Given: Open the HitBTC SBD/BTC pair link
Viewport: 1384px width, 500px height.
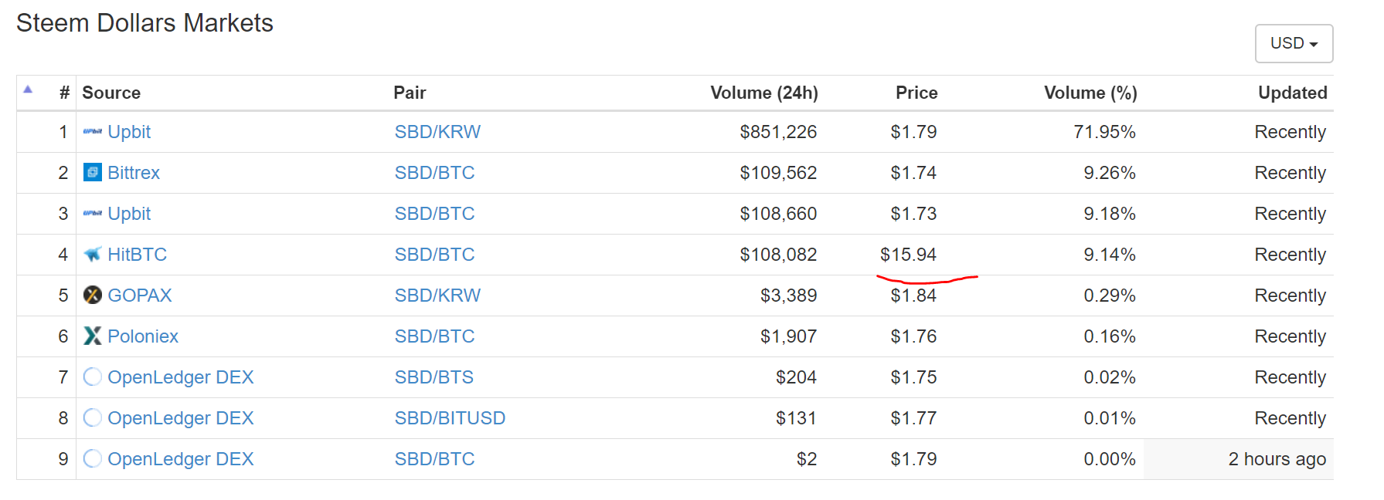Looking at the screenshot, I should click(x=434, y=255).
